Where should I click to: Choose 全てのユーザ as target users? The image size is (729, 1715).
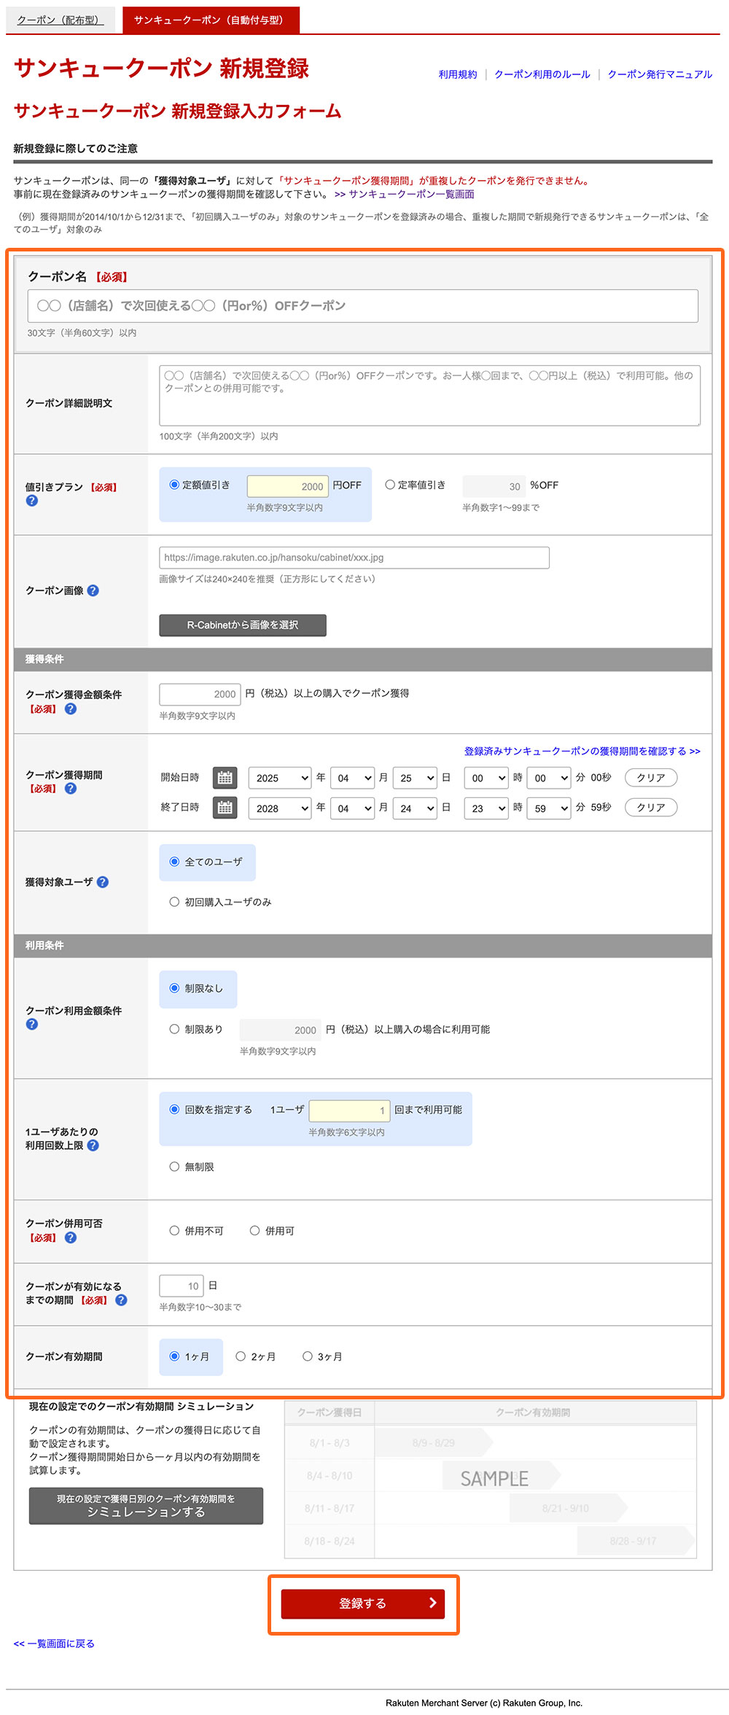coord(174,862)
